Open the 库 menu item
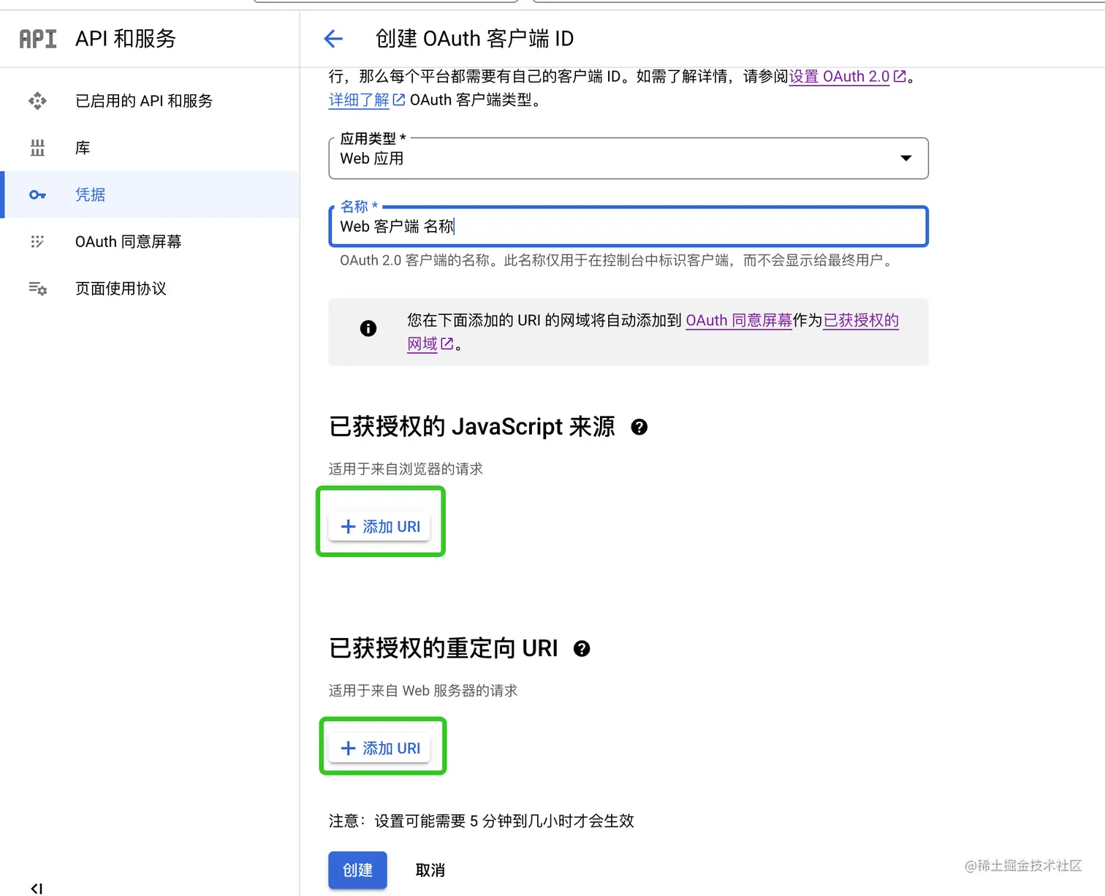Screen dimensions: 1105x896 150,148
